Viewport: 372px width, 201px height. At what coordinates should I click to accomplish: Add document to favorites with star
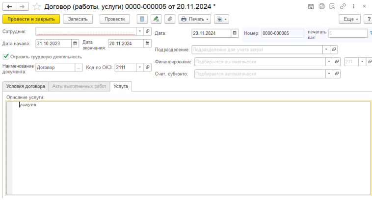[36, 7]
